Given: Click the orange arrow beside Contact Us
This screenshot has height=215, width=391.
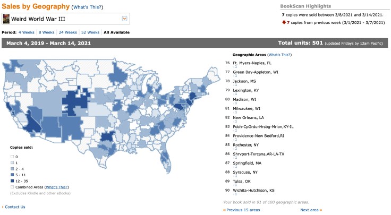Looking at the screenshot, I should click(3, 207).
